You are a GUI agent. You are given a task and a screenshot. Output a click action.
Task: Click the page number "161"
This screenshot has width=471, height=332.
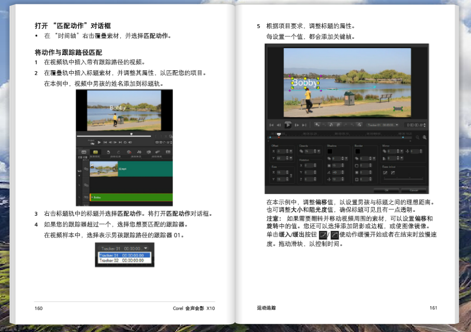click(433, 308)
